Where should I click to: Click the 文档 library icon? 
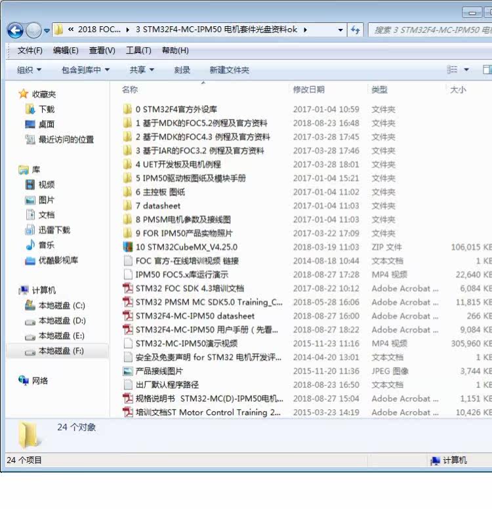(30, 214)
